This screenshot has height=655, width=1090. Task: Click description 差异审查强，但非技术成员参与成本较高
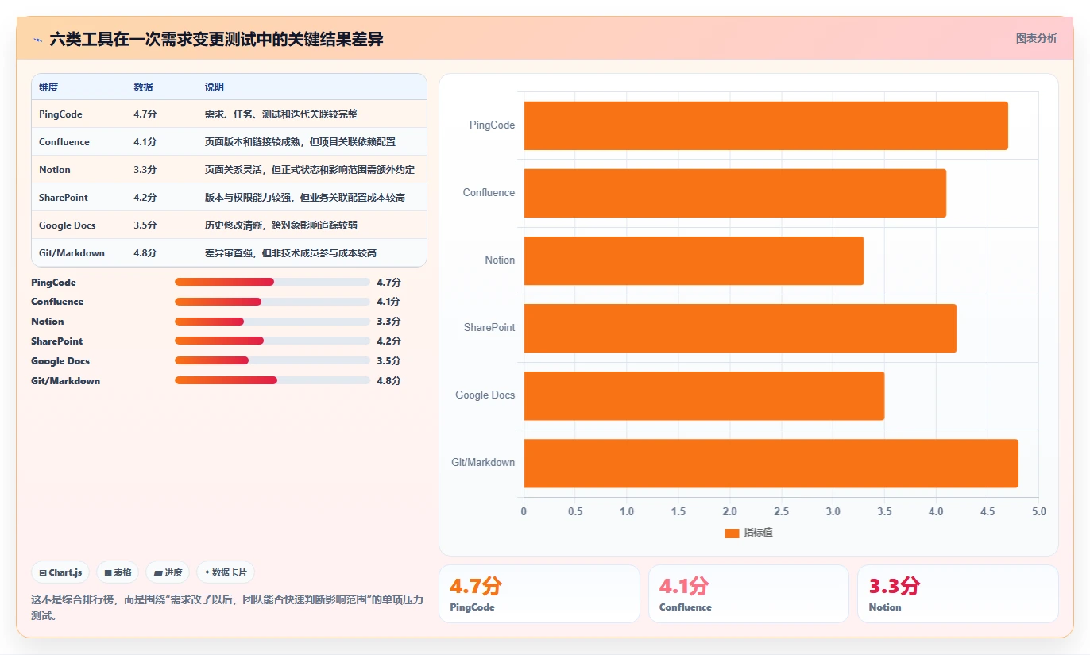click(x=291, y=253)
